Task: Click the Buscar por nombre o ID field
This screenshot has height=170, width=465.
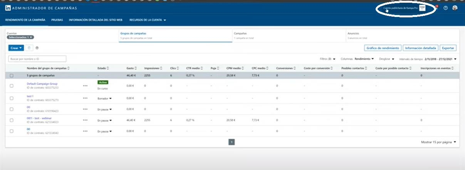Action: point(37,59)
